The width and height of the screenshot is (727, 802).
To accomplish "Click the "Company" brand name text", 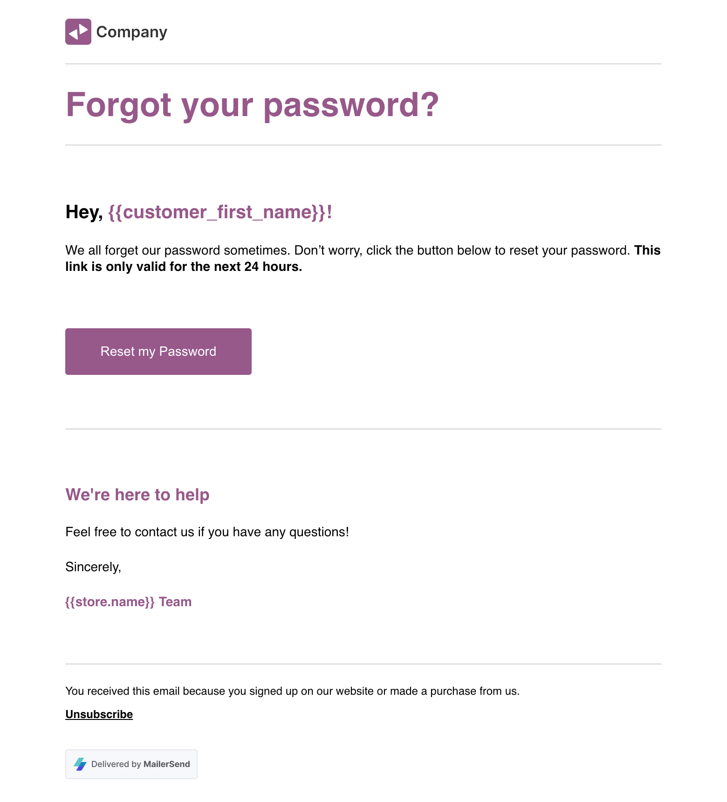I will [x=131, y=32].
